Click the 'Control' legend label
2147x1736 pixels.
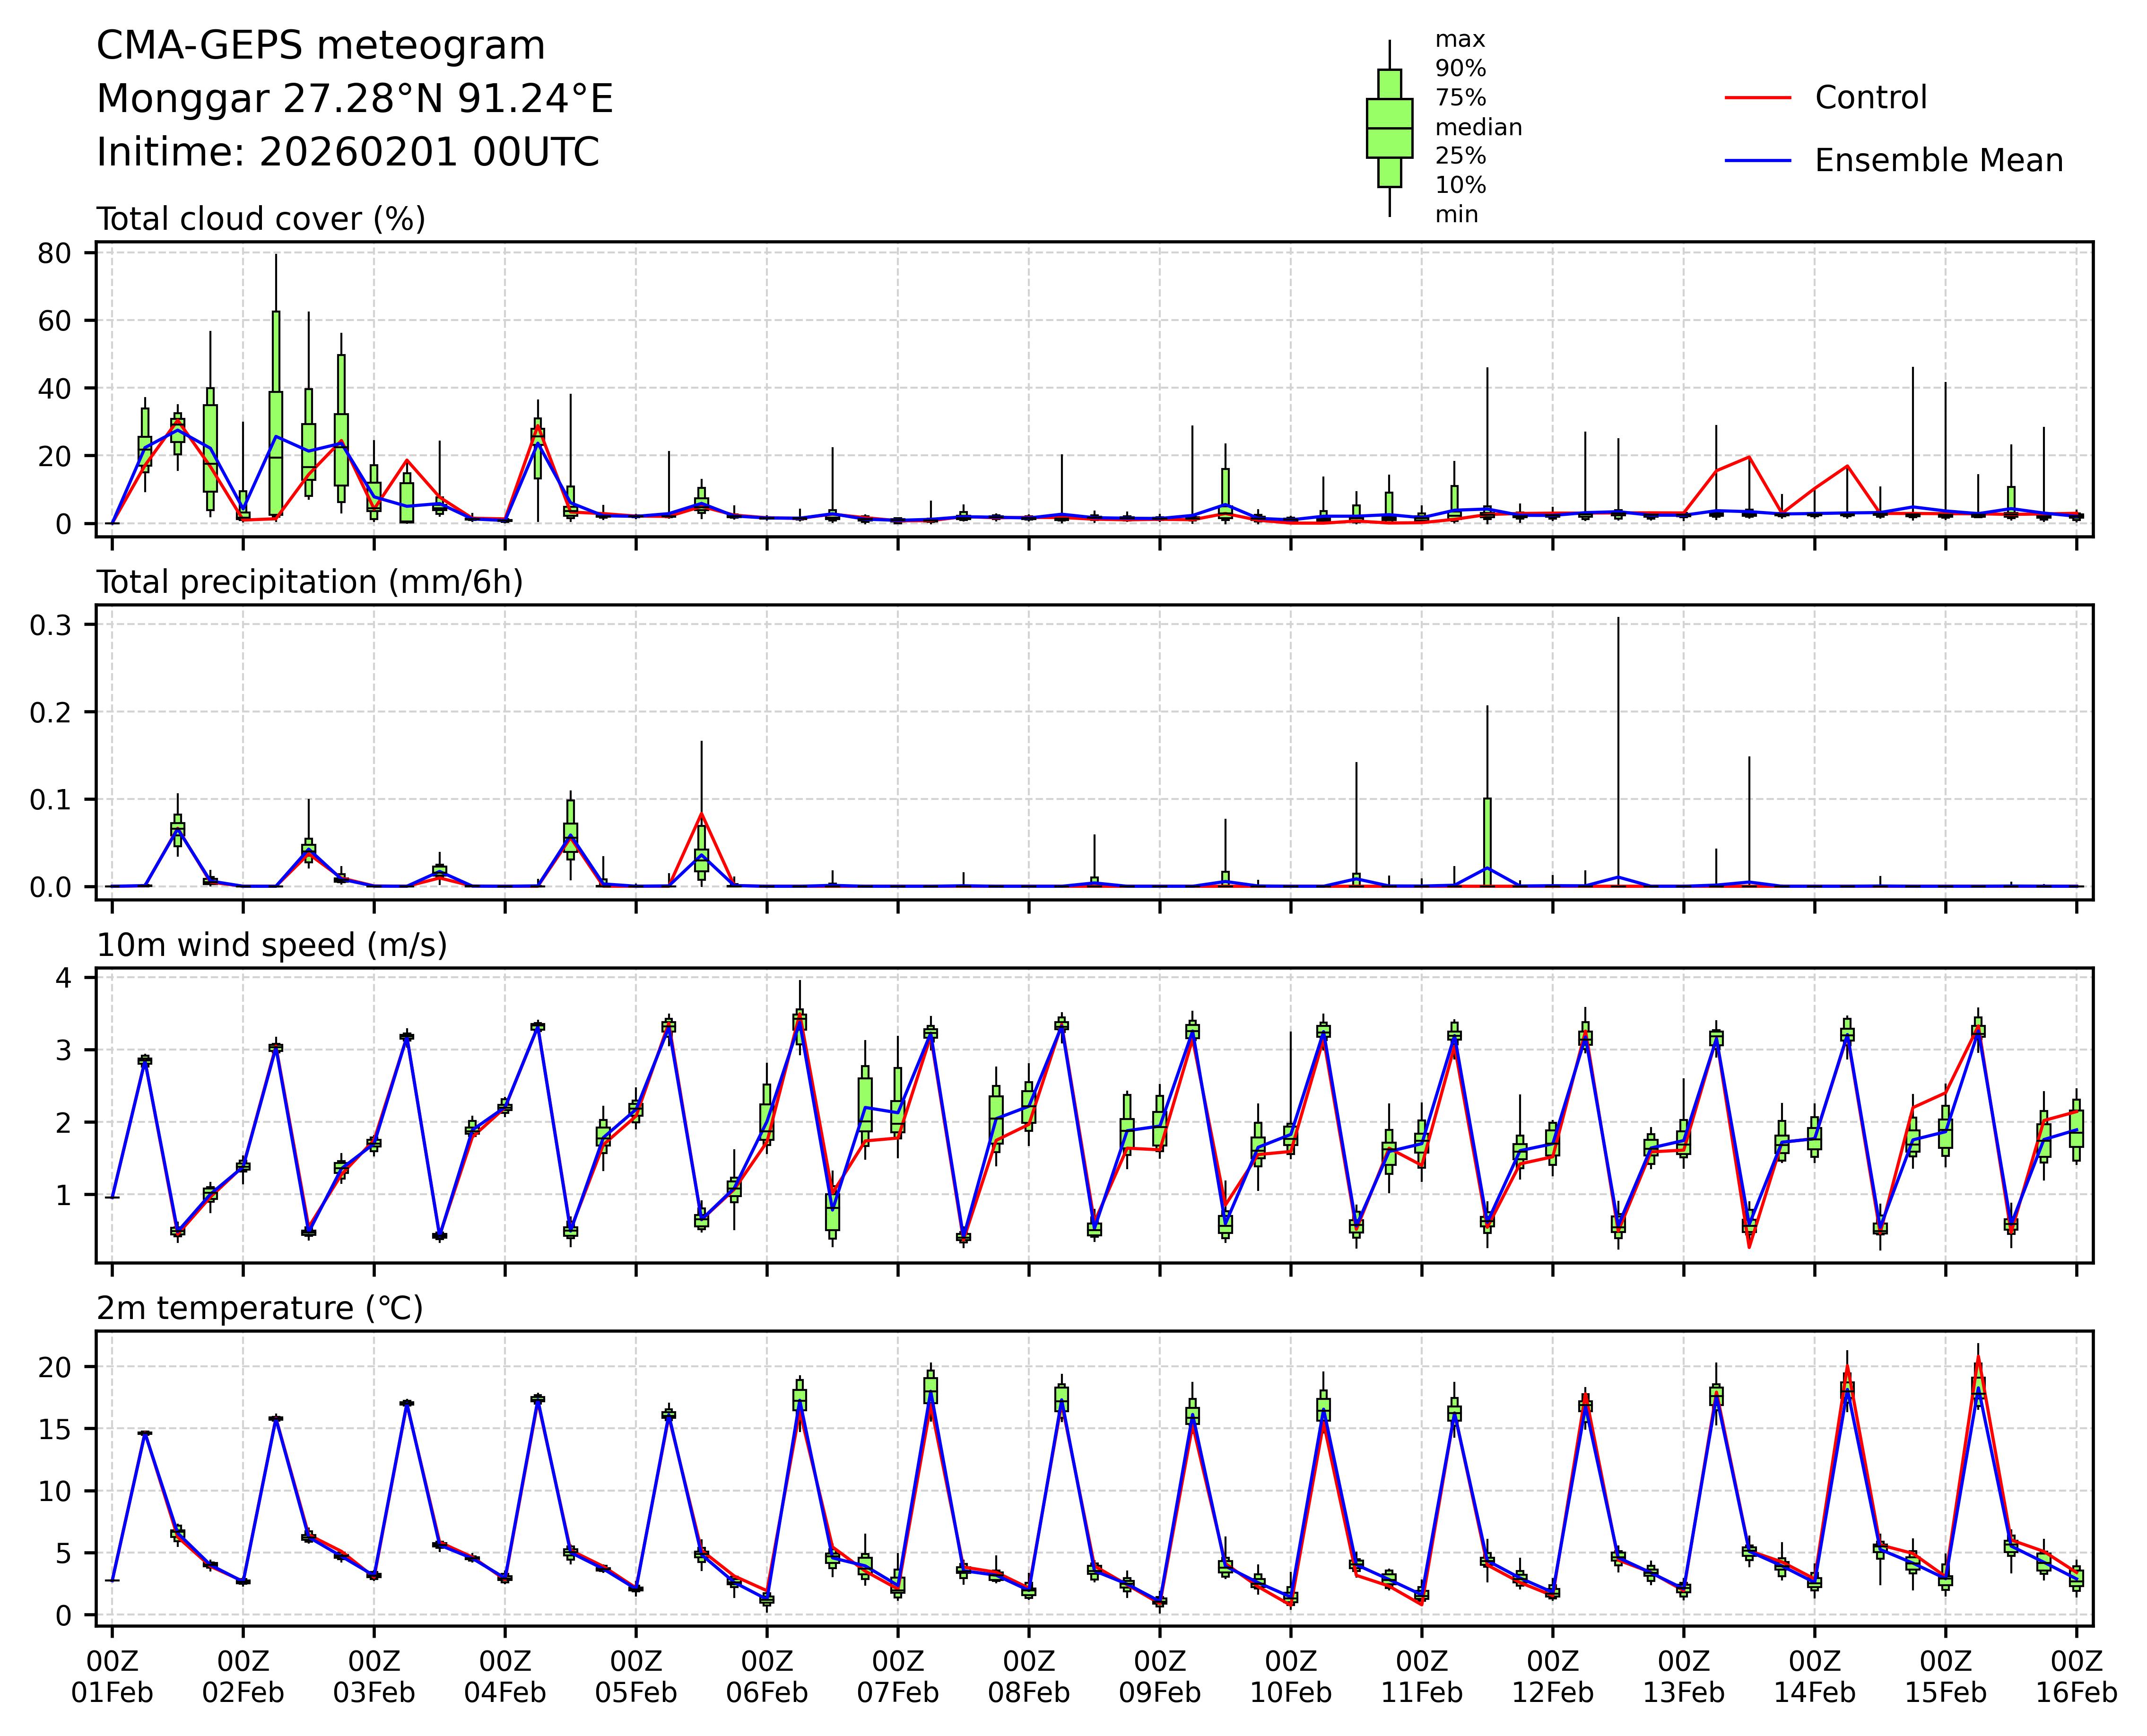1870,98
